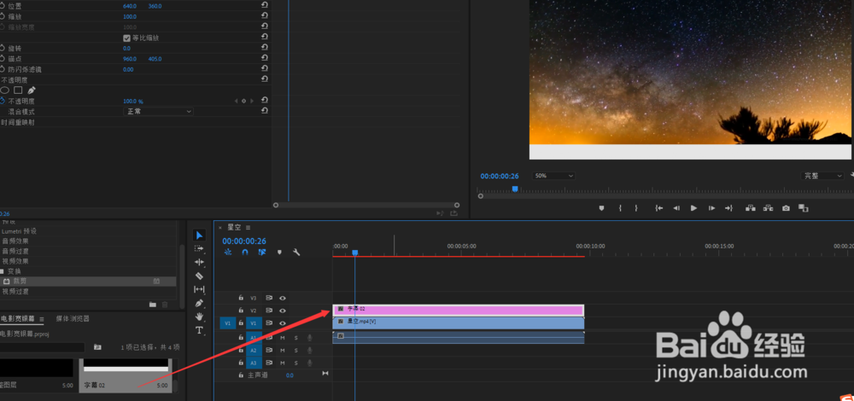Open 星空 sequence panel menu
The image size is (854, 401).
[248, 228]
